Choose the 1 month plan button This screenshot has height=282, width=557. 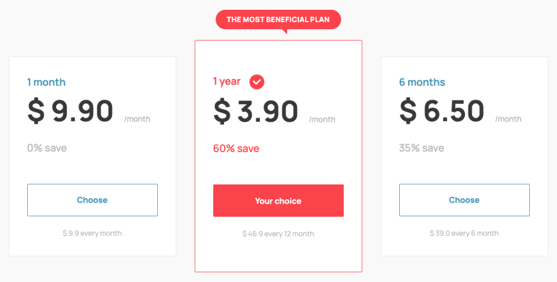click(x=92, y=200)
